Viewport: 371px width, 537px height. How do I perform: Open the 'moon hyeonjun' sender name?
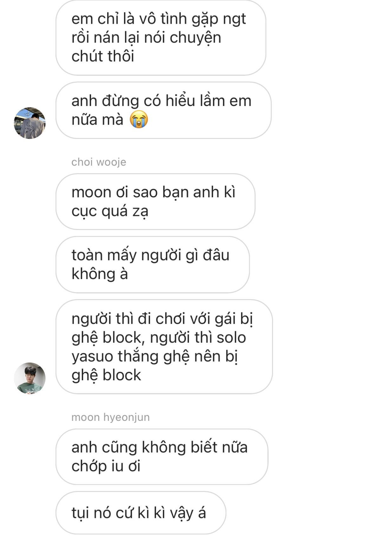point(110,417)
